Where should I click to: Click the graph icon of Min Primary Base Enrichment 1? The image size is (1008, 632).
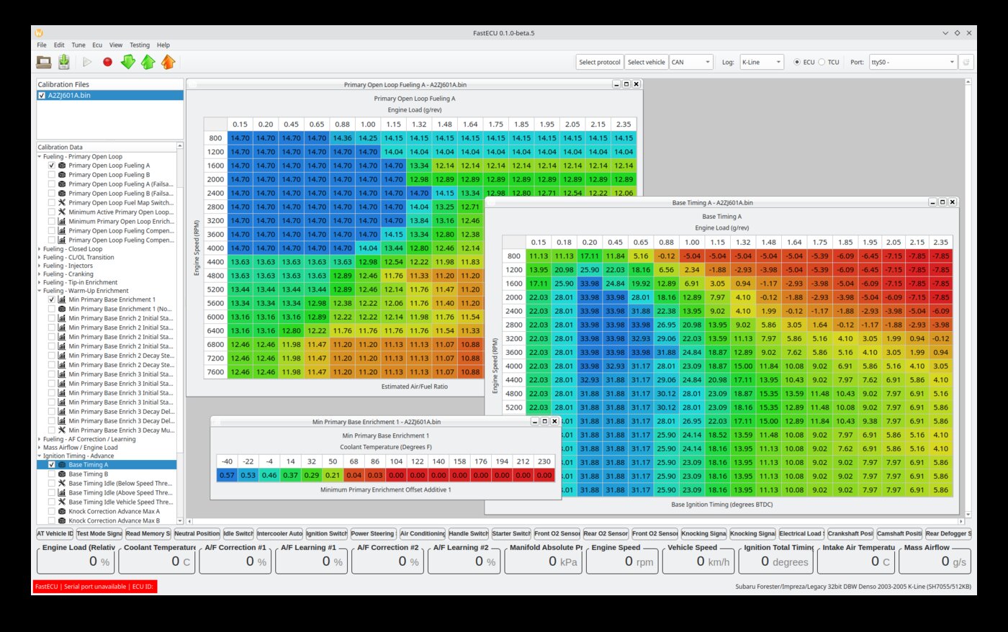pos(62,299)
